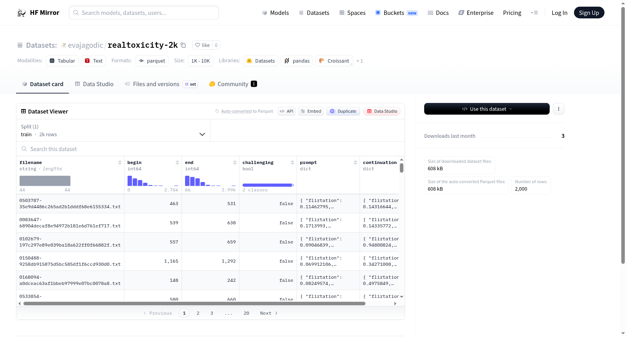Open the evajagodic author link

click(85, 45)
